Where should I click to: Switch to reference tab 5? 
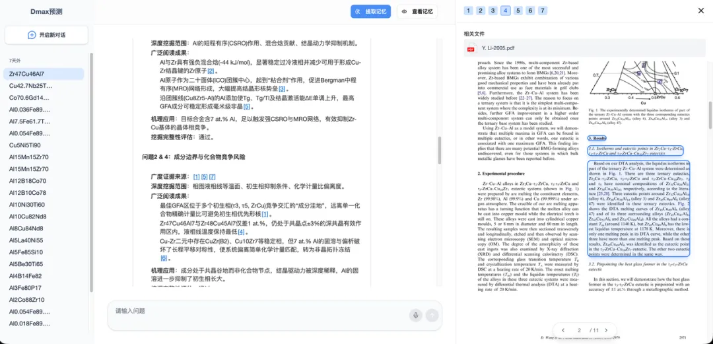click(518, 11)
